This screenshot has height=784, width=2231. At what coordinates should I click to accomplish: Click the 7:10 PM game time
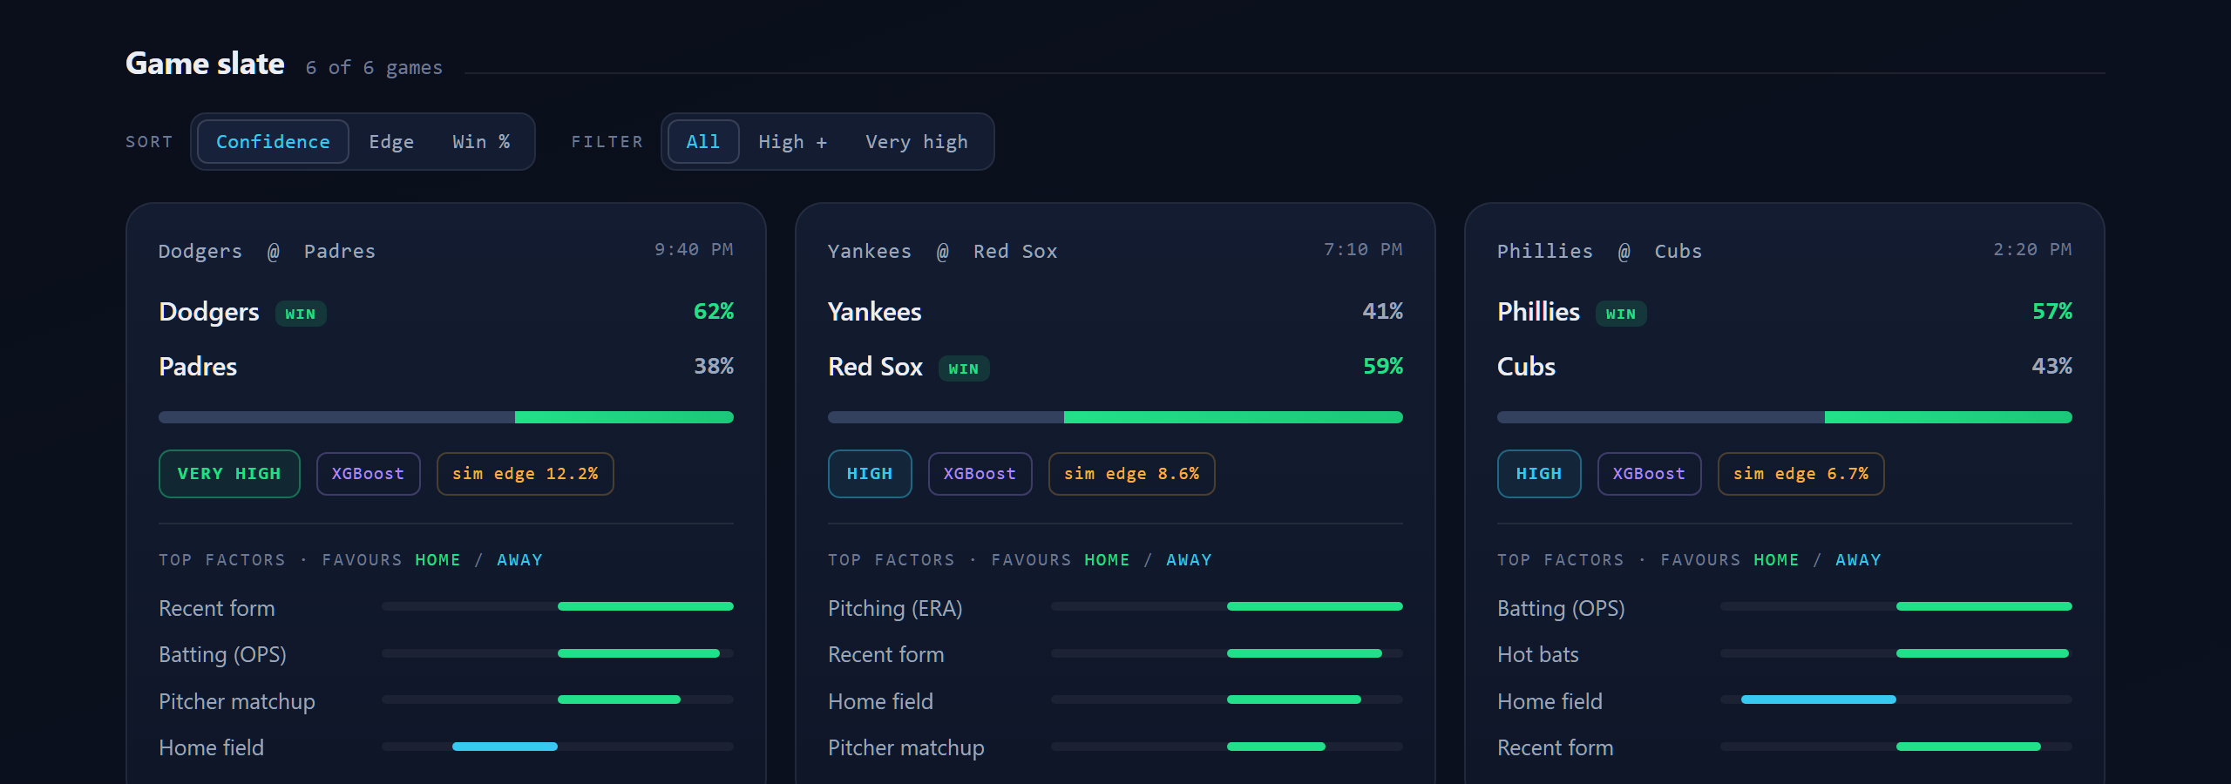(x=1363, y=250)
